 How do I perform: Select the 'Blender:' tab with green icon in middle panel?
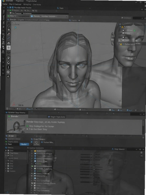(18, 116)
